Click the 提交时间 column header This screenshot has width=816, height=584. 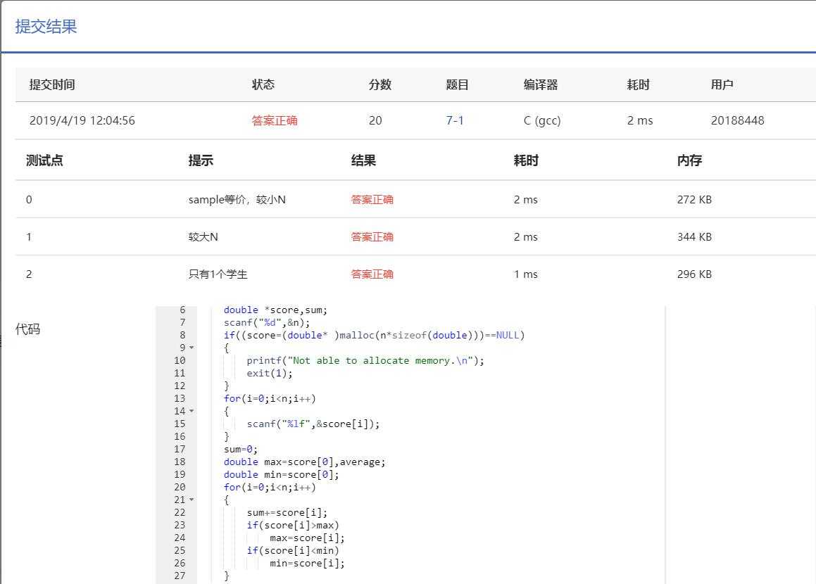(52, 84)
